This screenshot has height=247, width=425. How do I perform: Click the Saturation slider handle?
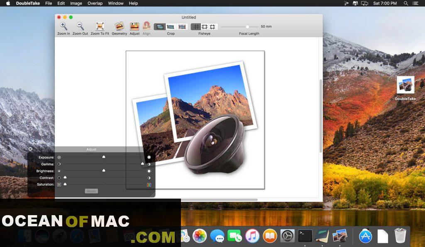pyautogui.click(x=65, y=184)
